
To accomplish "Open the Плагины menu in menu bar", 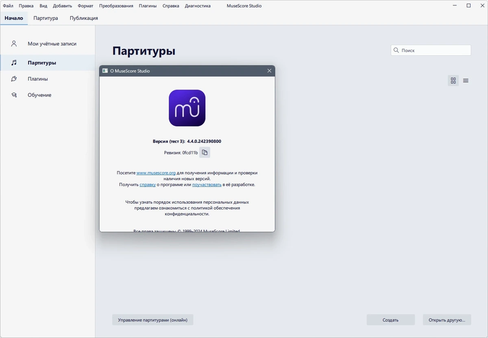I will click(148, 6).
